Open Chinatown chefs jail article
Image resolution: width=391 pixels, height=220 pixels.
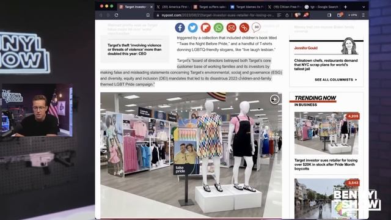pos(326,65)
